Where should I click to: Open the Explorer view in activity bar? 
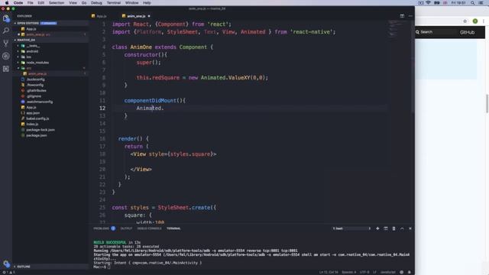[x=6, y=18]
